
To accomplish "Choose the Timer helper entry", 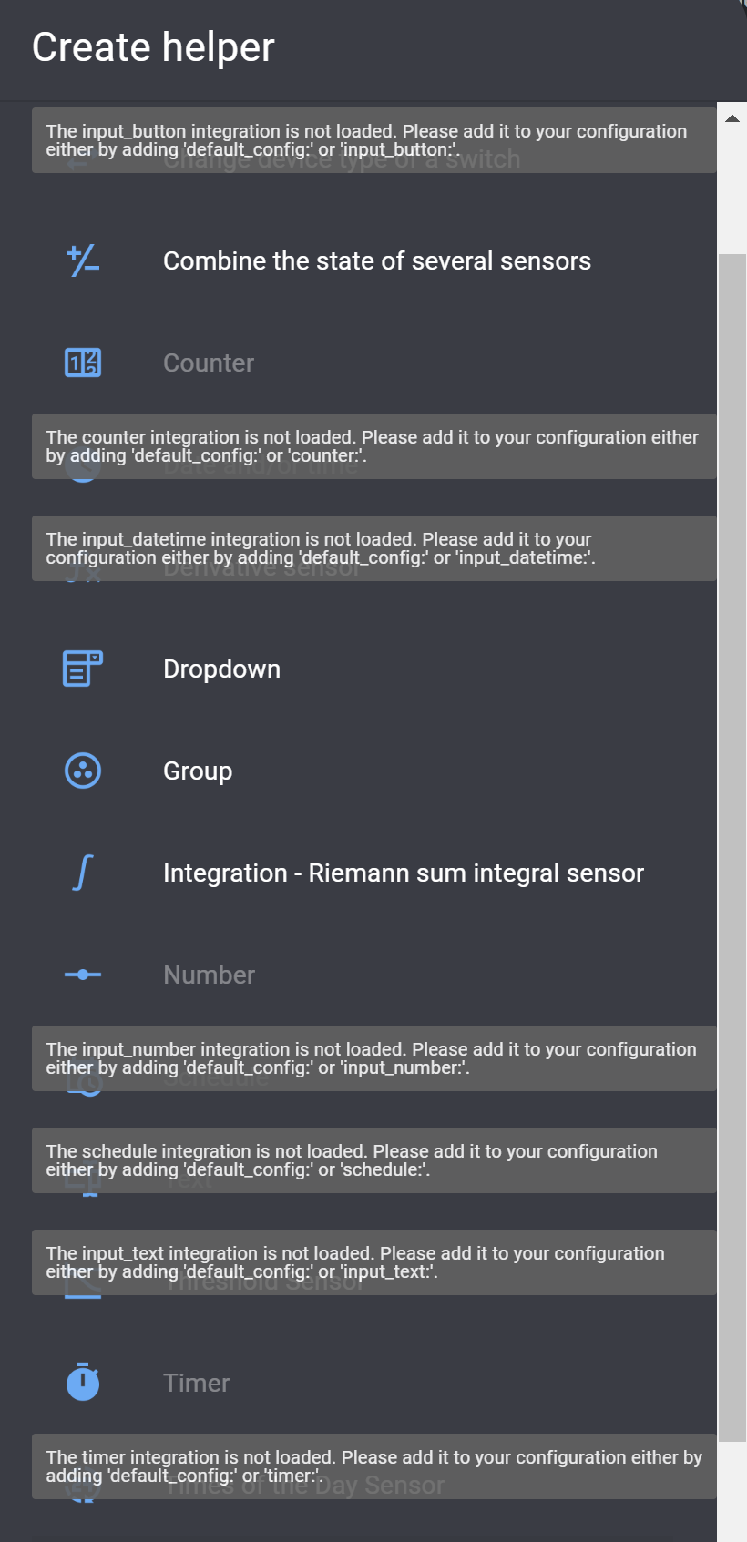I will [x=196, y=1382].
